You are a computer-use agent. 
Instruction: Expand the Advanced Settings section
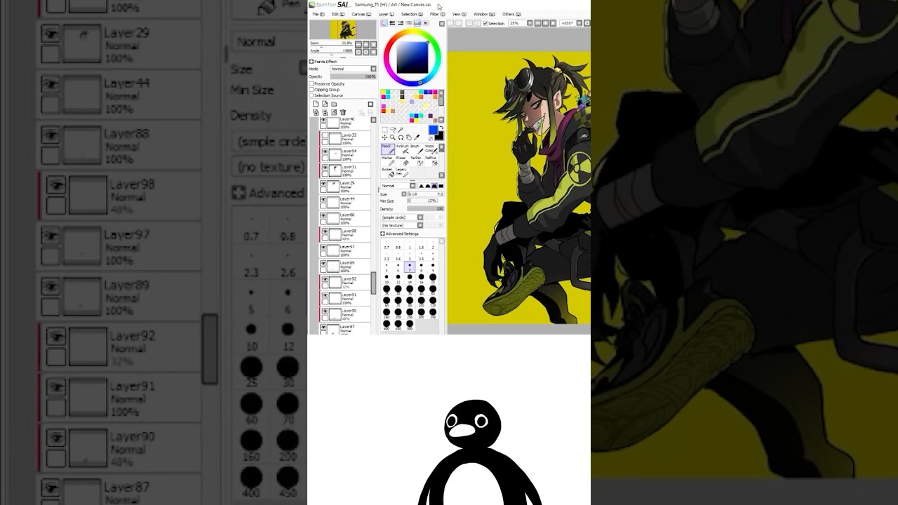382,234
